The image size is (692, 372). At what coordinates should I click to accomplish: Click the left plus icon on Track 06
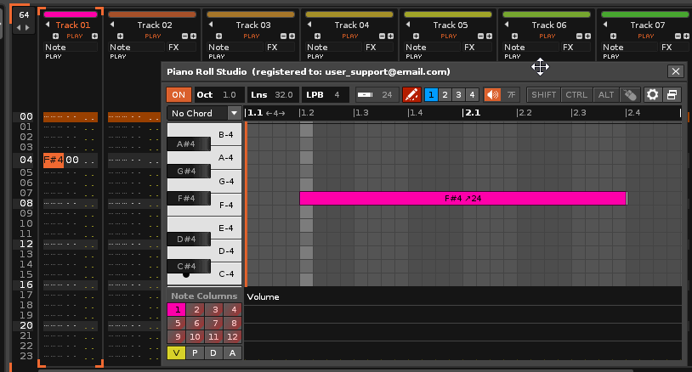514,37
